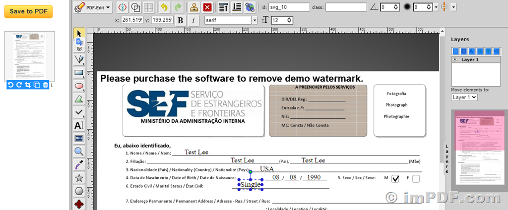Toggle the F sex checkbox on form
Screen dimensions: 508x210
point(416,179)
